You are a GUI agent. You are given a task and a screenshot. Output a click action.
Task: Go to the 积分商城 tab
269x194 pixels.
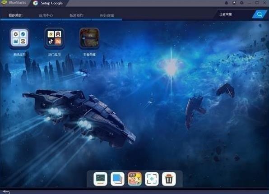[107, 15]
